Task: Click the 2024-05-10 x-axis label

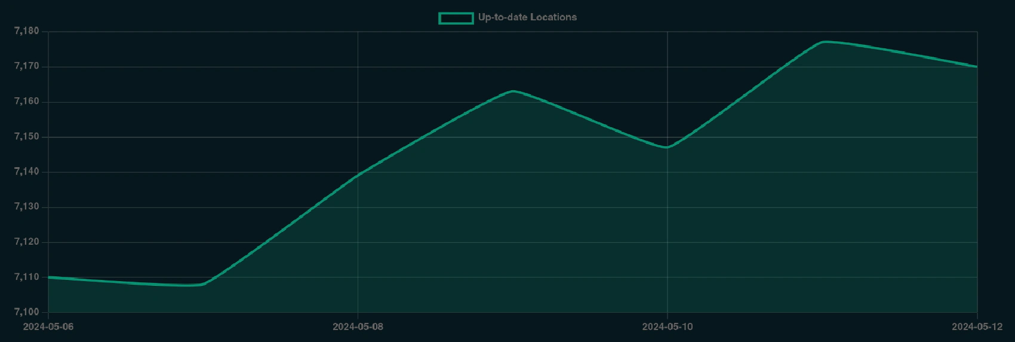Action: pyautogui.click(x=667, y=326)
